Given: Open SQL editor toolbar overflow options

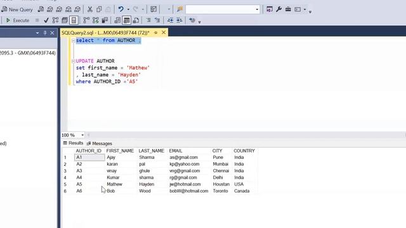Looking at the screenshot, I should (x=199, y=22).
